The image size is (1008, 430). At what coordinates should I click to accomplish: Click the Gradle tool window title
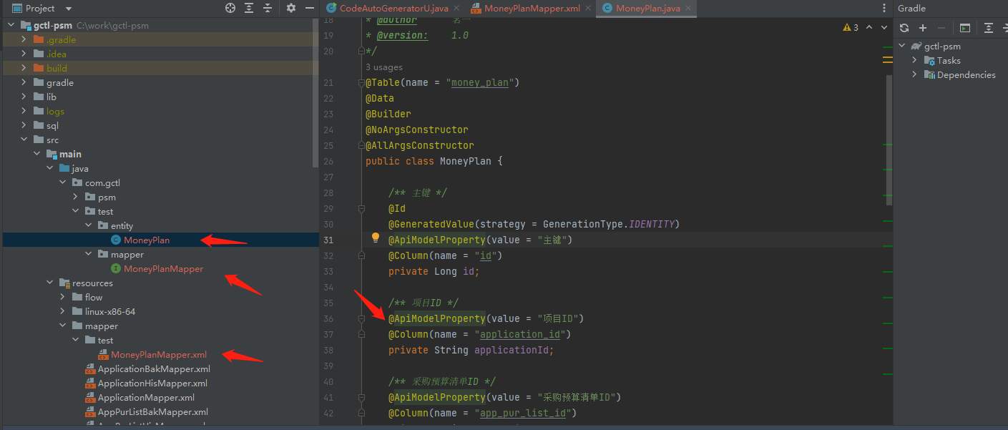tap(911, 9)
